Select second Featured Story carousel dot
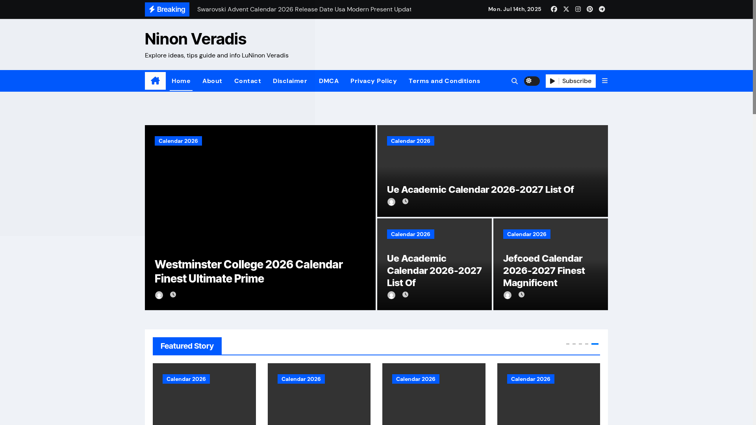This screenshot has width=756, height=425. point(574,344)
